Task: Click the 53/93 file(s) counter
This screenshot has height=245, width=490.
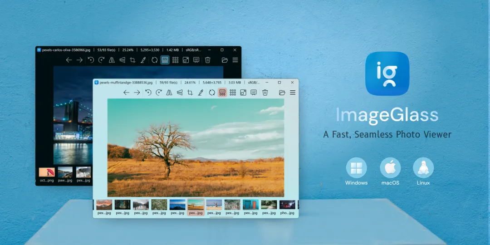Action: [x=107, y=50]
